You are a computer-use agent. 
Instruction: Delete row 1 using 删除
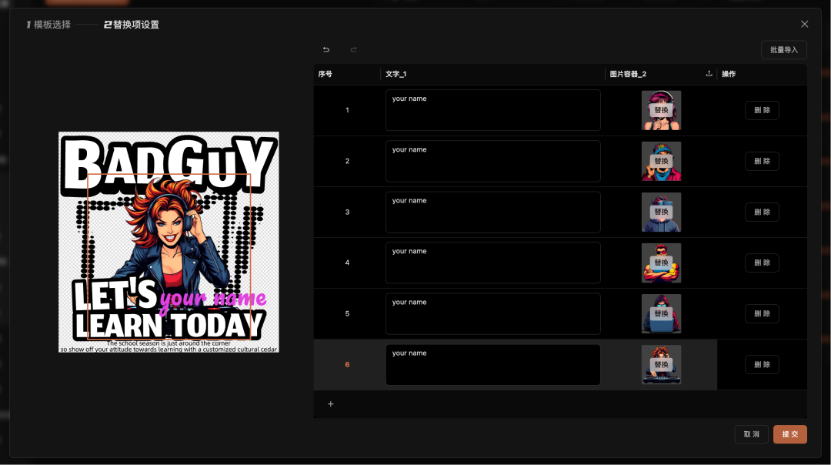click(762, 110)
